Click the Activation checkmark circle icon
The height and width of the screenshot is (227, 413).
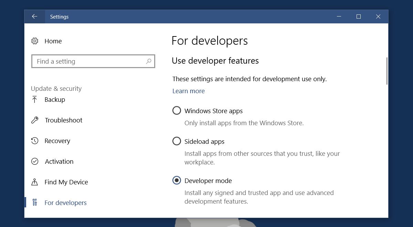pos(35,162)
